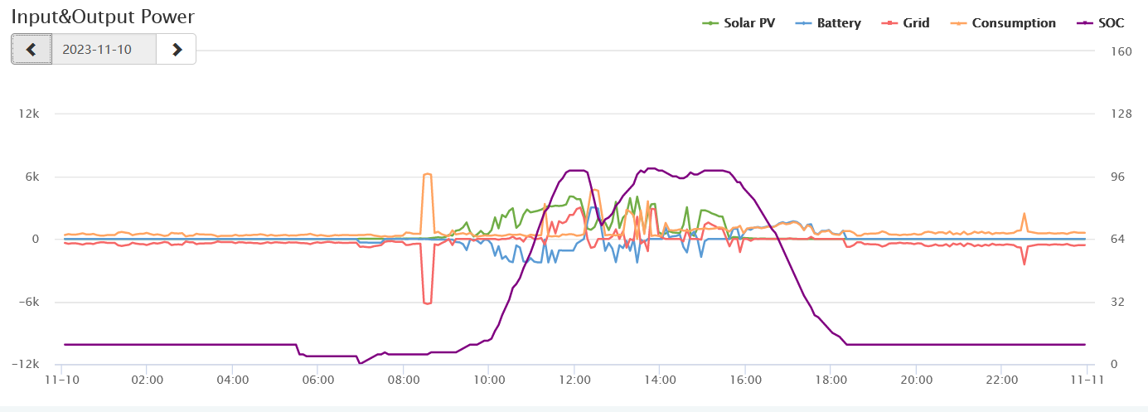Hide the Consumption series via its legend text
Viewport: 1148px width, 412px height.
pos(1014,23)
